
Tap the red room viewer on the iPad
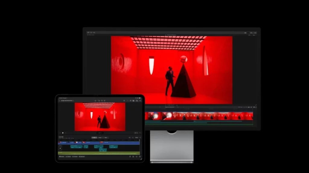[x=100, y=117]
